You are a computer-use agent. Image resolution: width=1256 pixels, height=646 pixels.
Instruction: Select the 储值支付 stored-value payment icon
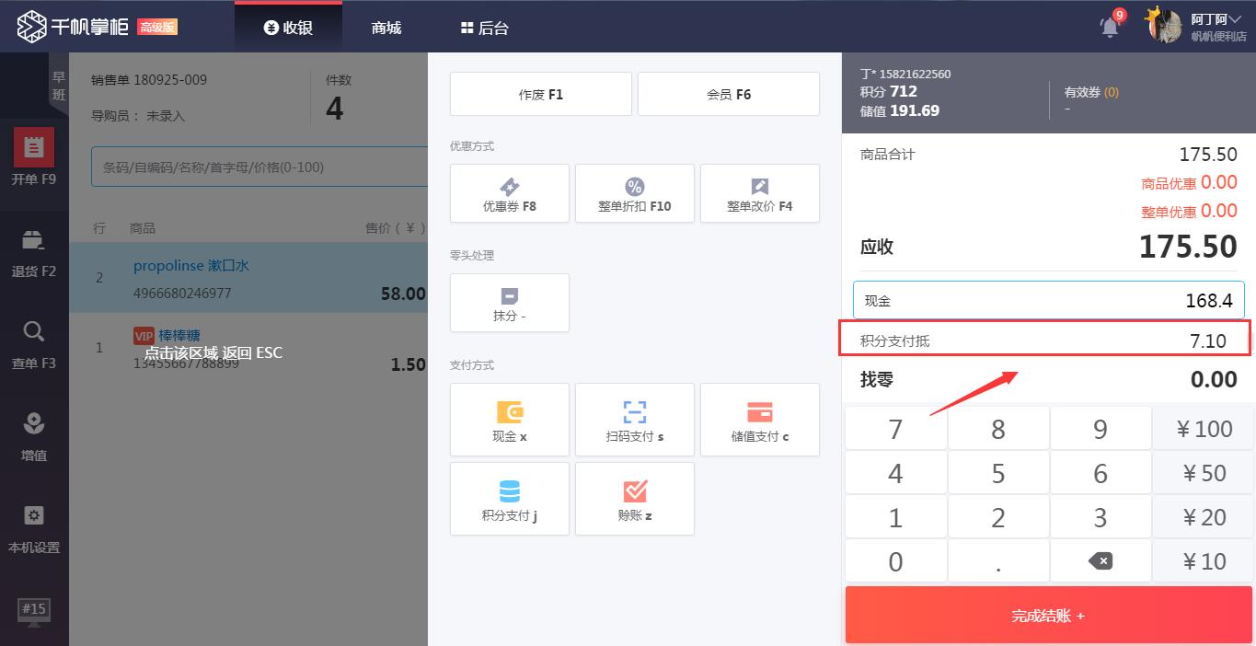point(759,420)
